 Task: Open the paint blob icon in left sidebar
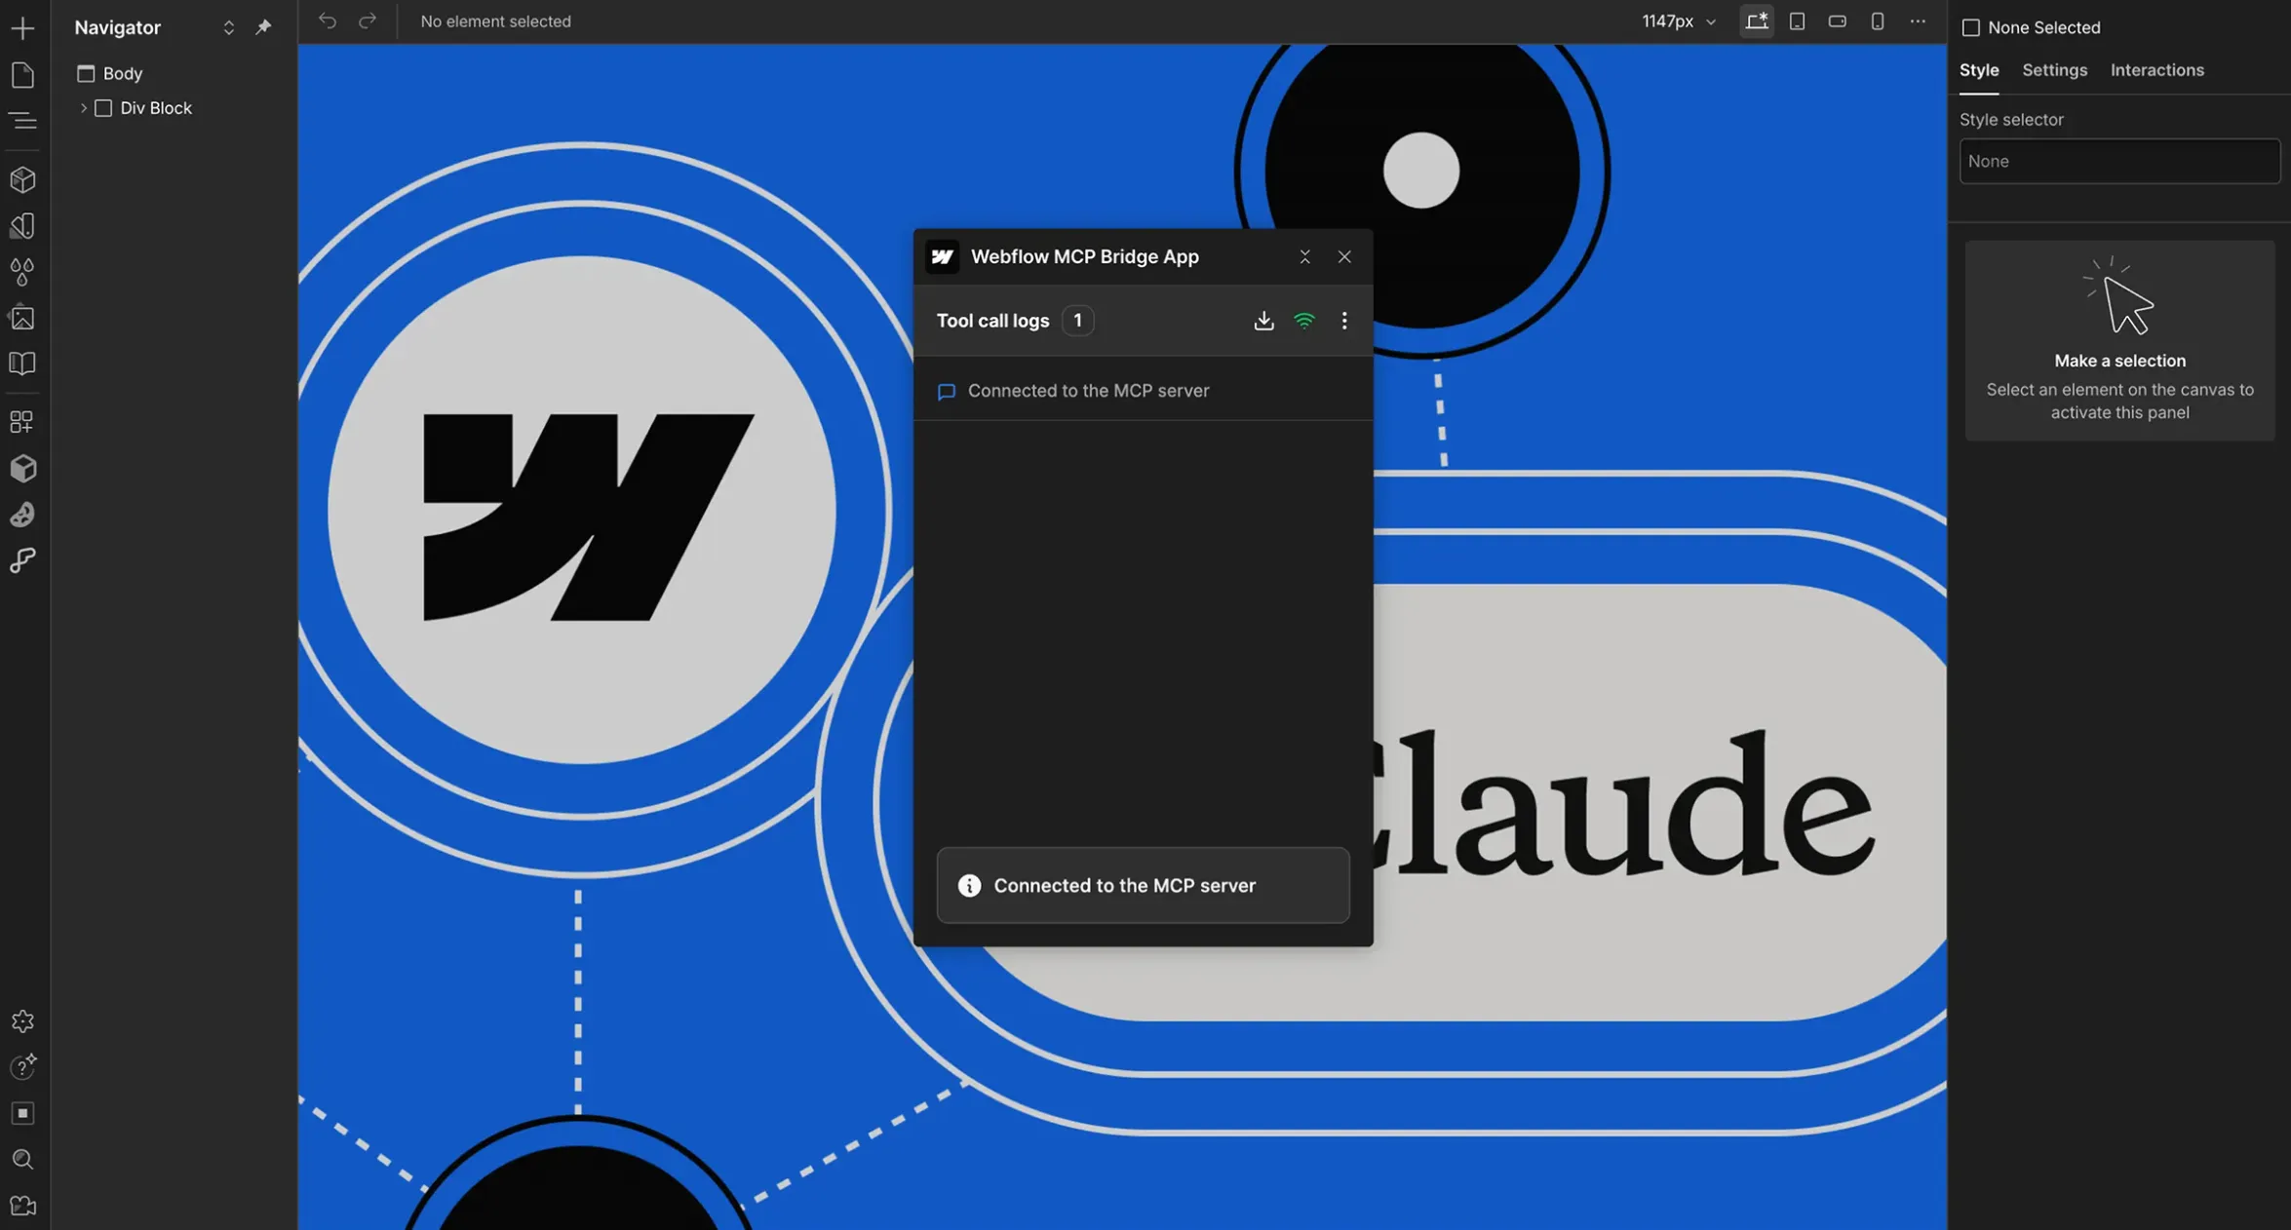point(22,514)
